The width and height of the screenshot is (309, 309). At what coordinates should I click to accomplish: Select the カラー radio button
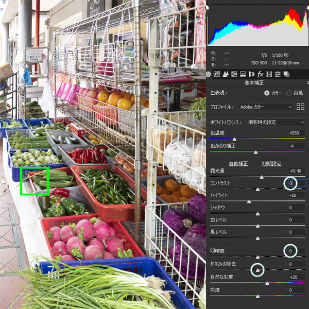tap(266, 93)
